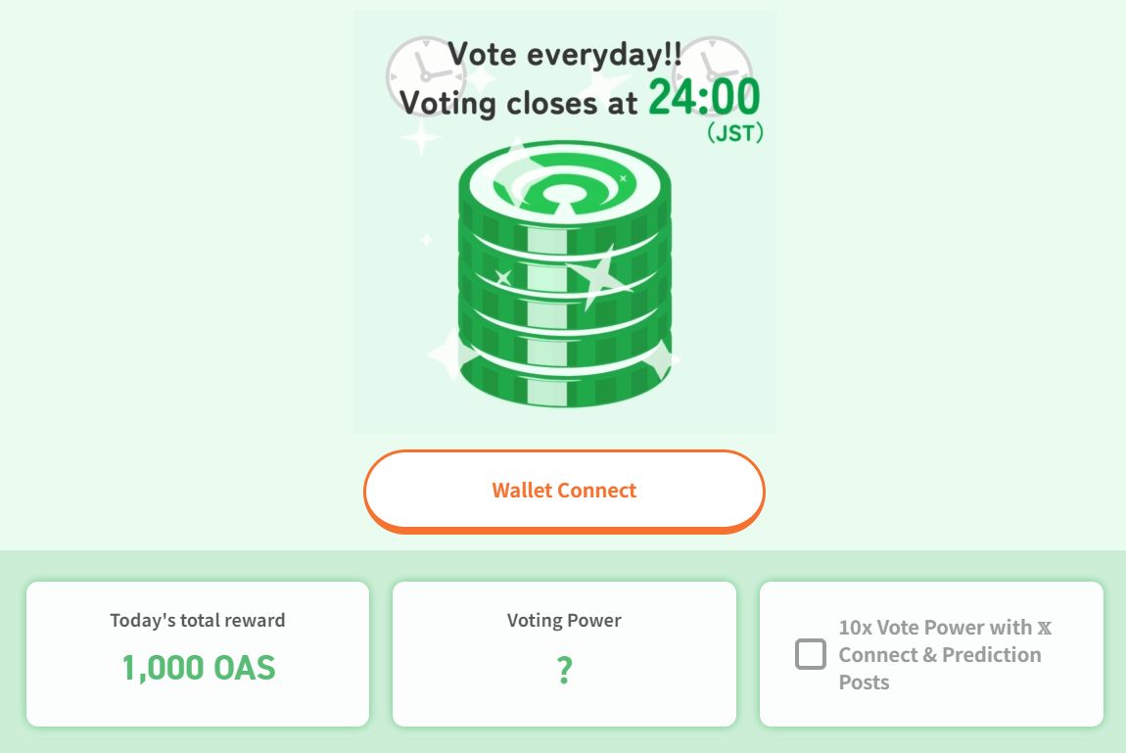Enable the 10x Vote Power checkbox
1126x753 pixels.
811,654
